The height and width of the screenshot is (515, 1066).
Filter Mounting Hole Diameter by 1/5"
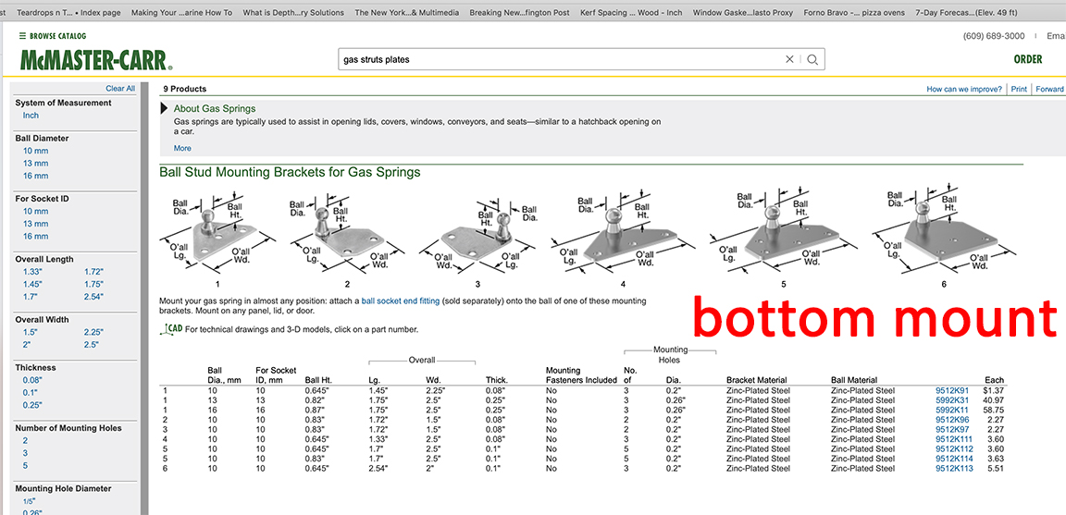[30, 501]
